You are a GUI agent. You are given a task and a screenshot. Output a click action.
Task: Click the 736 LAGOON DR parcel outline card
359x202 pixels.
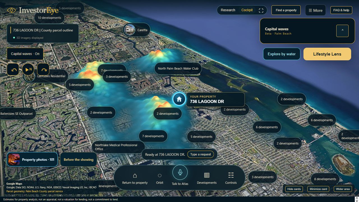(43, 33)
